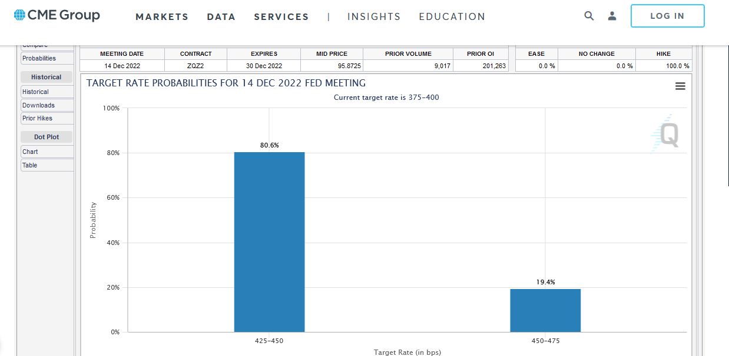This screenshot has height=356, width=729.
Task: Click the 450-475 probability bar
Action: coord(545,310)
